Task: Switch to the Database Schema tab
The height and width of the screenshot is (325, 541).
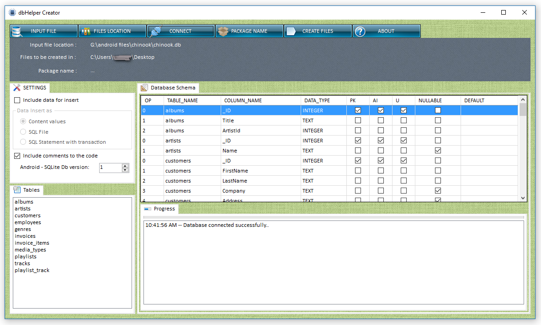Action: click(x=168, y=88)
